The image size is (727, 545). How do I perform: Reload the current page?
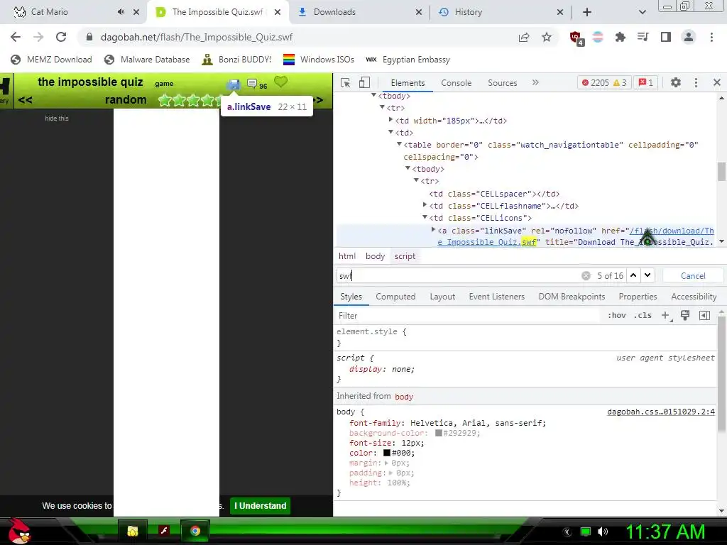pos(61,37)
